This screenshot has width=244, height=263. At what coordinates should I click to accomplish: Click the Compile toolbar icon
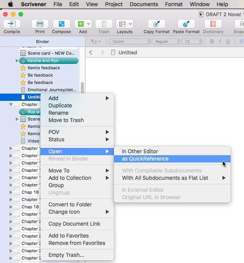click(12, 24)
